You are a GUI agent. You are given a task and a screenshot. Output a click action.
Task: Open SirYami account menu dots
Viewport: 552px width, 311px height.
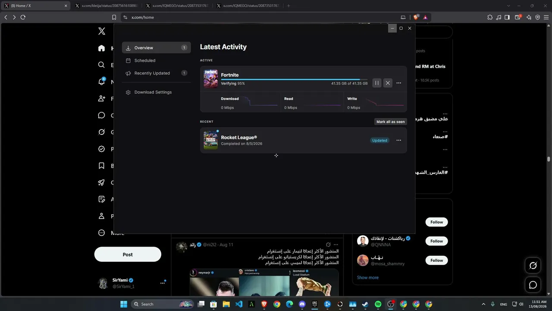click(163, 283)
